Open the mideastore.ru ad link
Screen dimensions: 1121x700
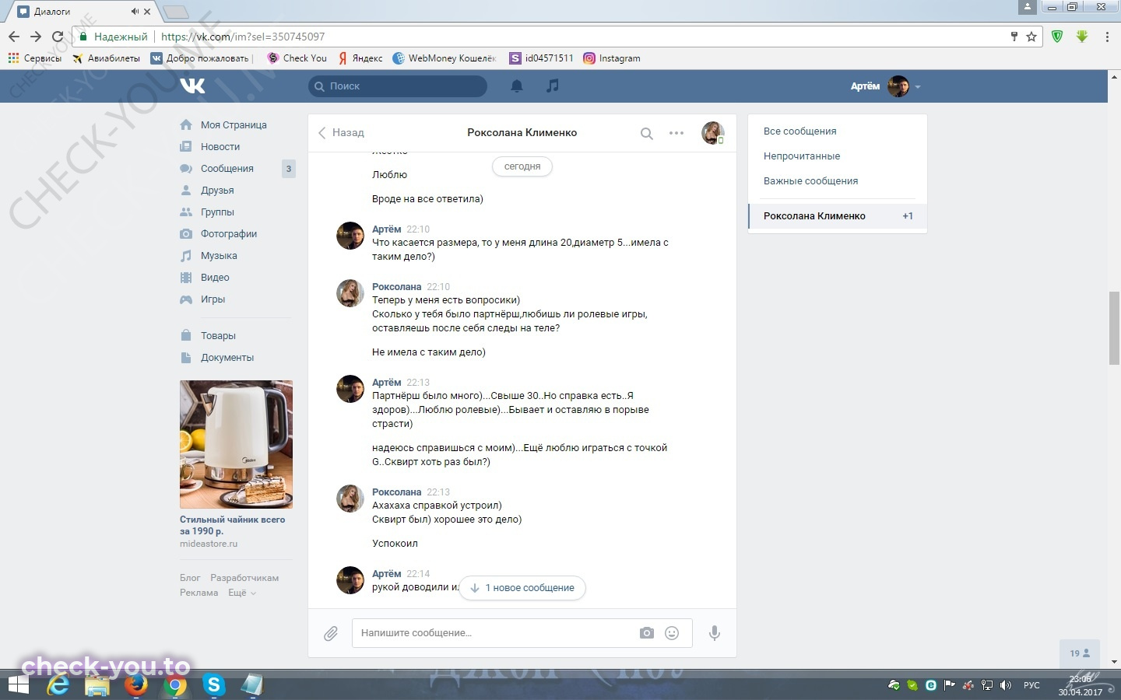click(209, 544)
